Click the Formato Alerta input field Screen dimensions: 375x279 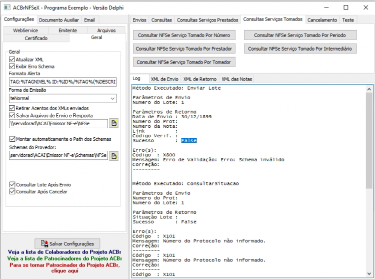pyautogui.click(x=62, y=82)
